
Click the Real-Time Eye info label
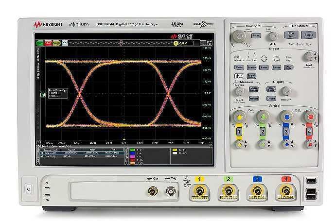[57, 92]
